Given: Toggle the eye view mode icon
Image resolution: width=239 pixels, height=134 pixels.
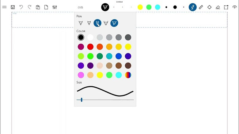Looking at the screenshot, I should point(235,7).
